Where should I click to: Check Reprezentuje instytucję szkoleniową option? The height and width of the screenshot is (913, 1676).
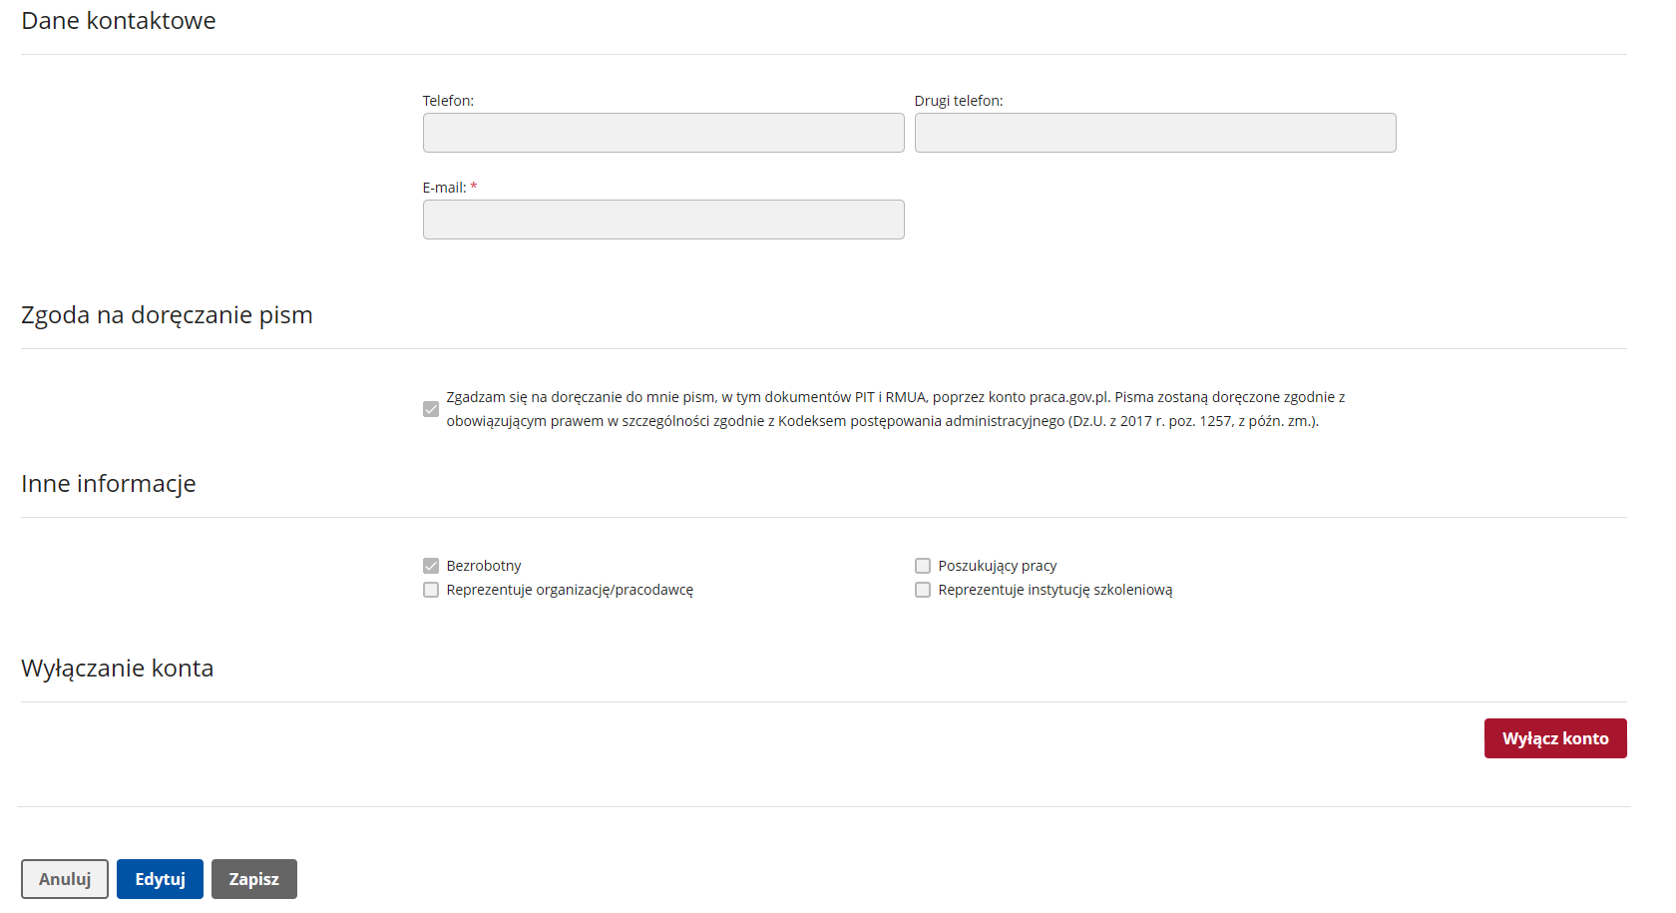click(923, 590)
